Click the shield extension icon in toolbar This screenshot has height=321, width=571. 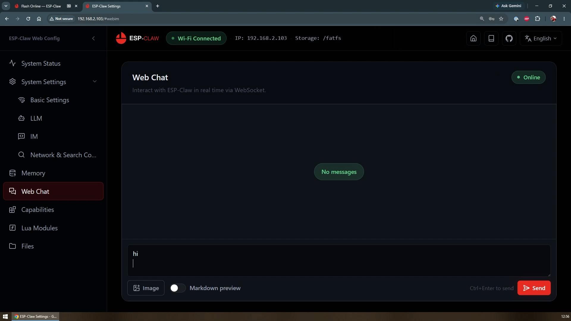point(516,19)
